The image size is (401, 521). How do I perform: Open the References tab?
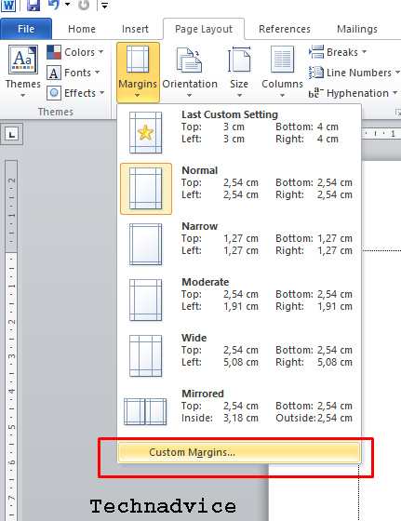[x=285, y=29]
